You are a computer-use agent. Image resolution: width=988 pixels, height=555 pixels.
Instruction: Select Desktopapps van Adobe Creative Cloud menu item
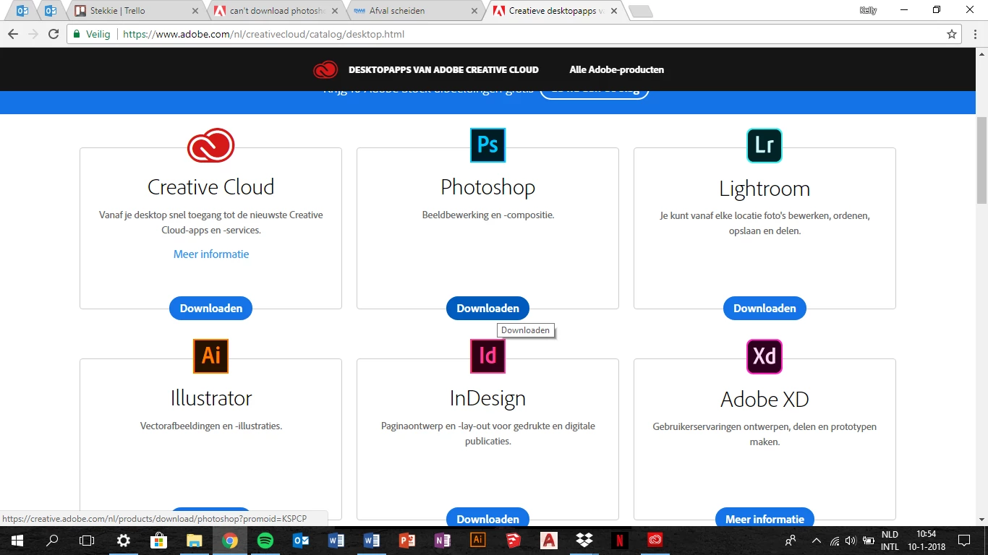(x=443, y=70)
